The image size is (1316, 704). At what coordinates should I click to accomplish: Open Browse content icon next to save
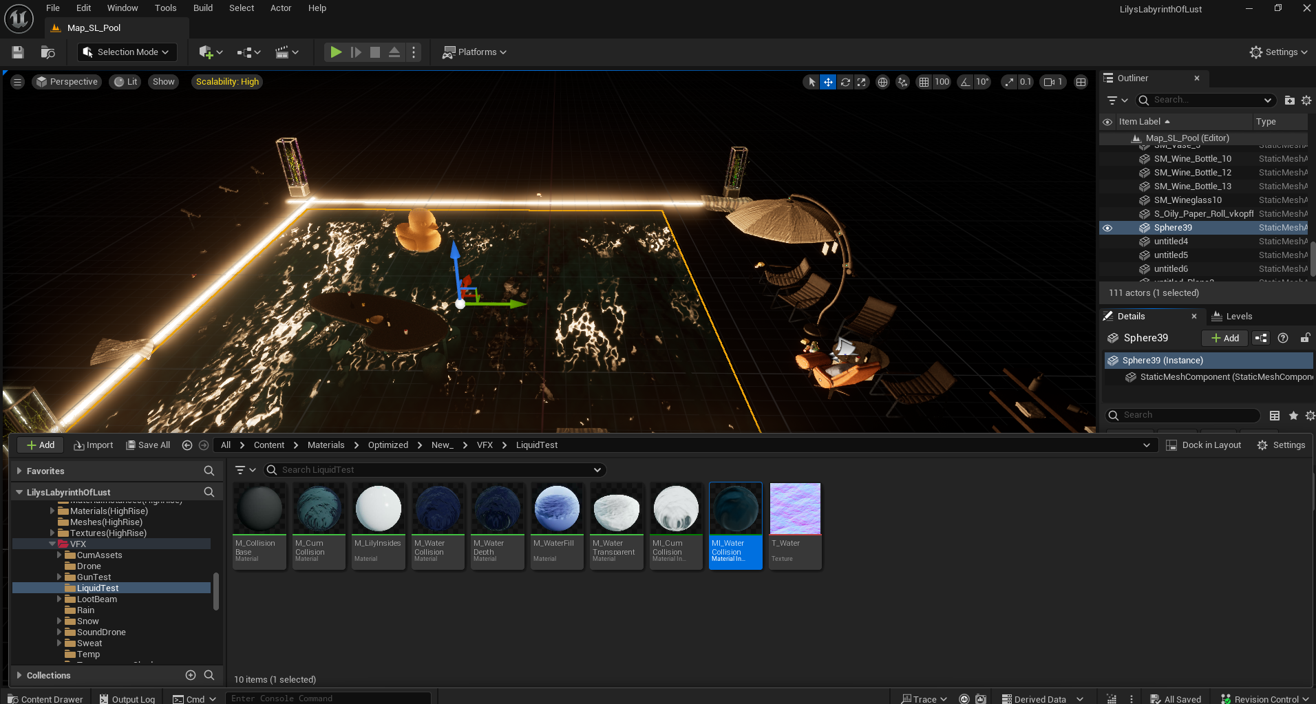[x=47, y=52]
